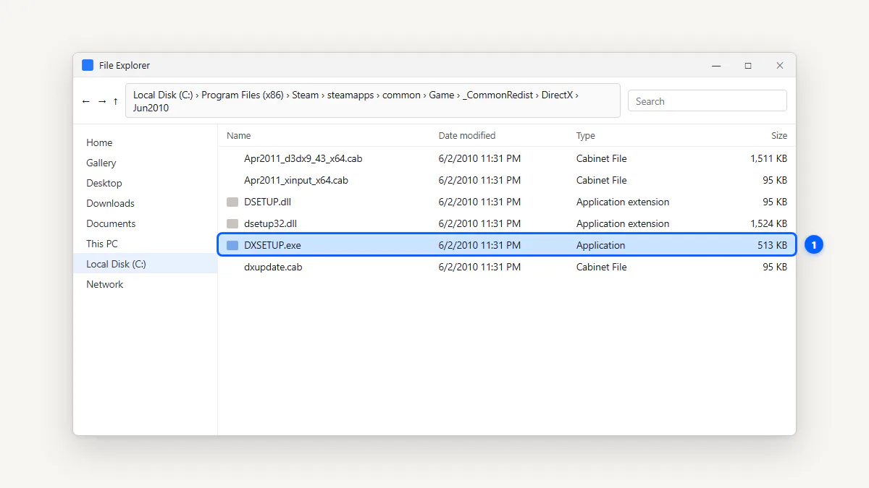This screenshot has height=488, width=869.
Task: Jump to _CommonRedist breadcrumb segment
Action: click(x=498, y=95)
